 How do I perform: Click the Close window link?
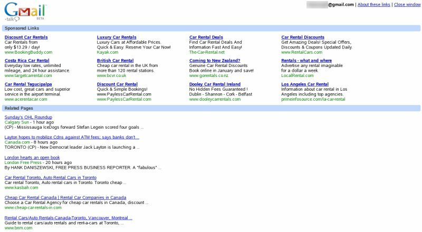pyautogui.click(x=407, y=5)
